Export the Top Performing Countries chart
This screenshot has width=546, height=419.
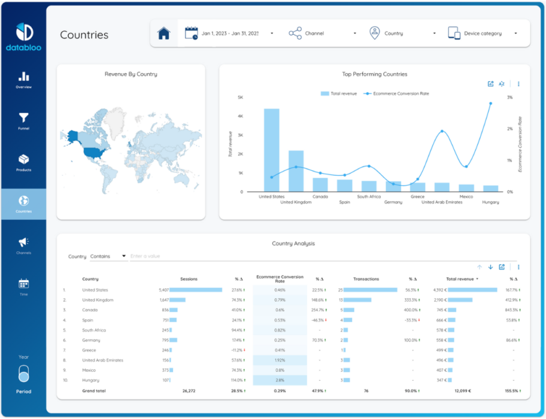[490, 84]
